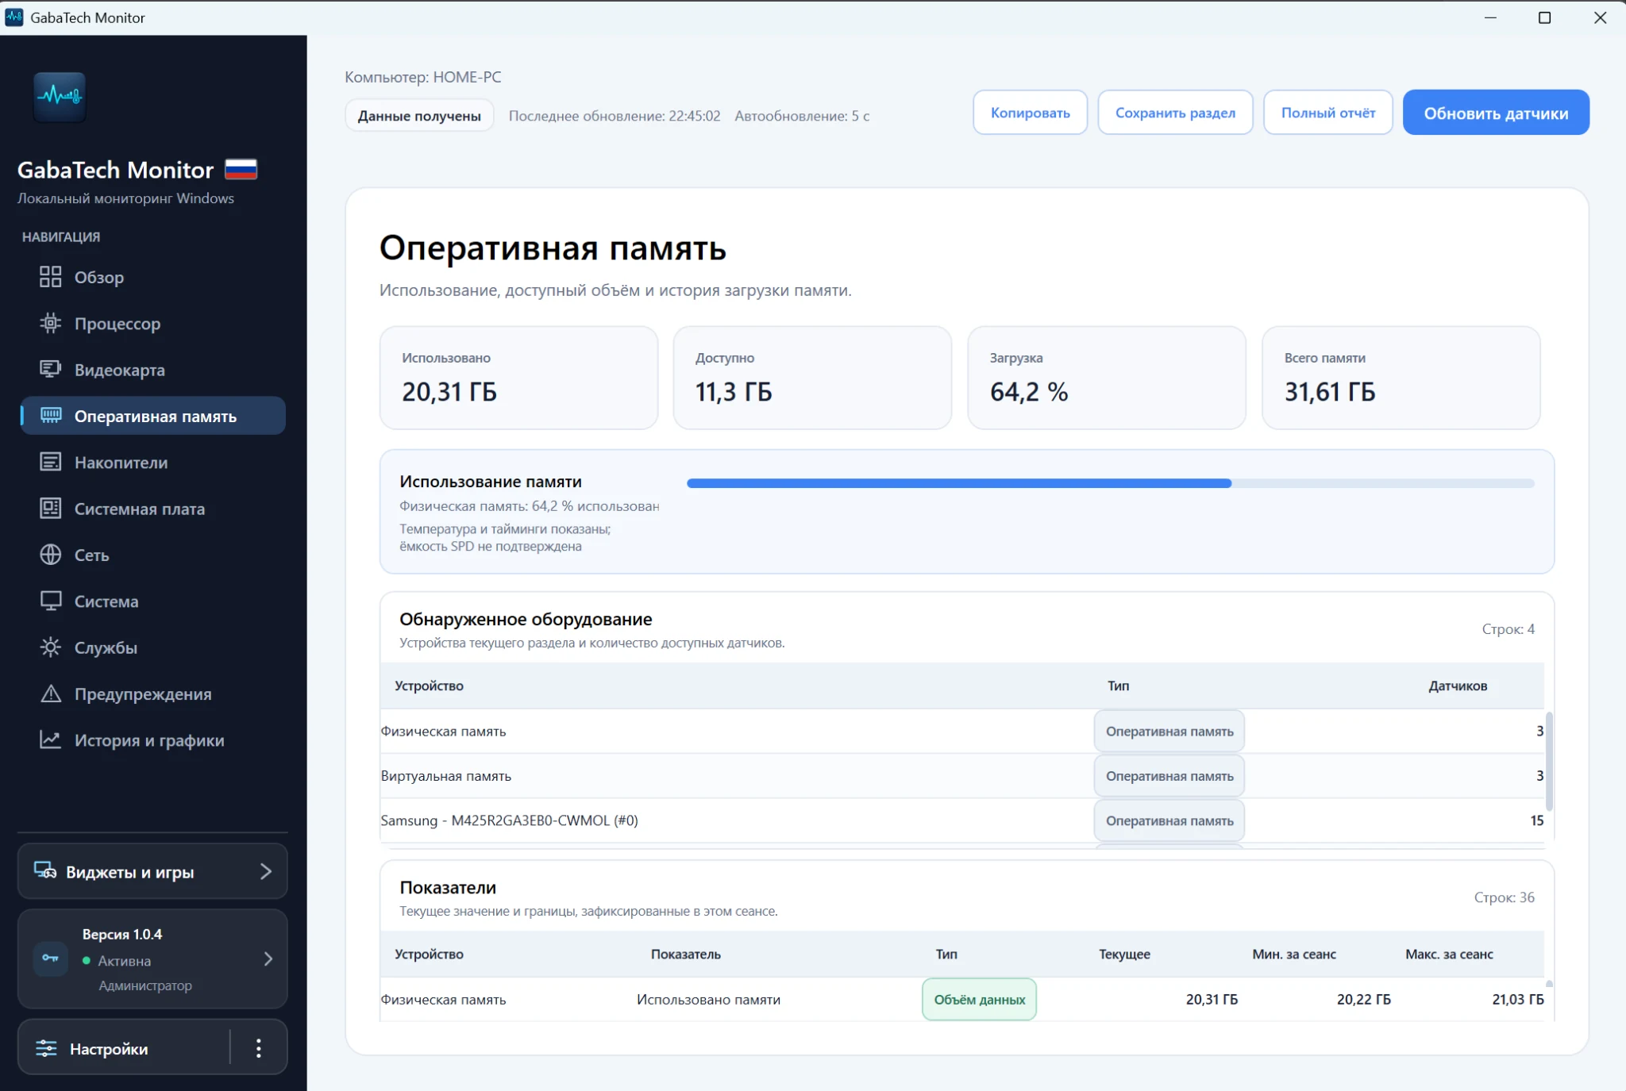Image resolution: width=1626 pixels, height=1091 pixels.
Task: Click the Автообновление: 5 с text
Action: (x=802, y=116)
